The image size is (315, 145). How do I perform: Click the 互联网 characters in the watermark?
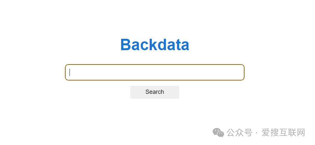click(x=292, y=133)
